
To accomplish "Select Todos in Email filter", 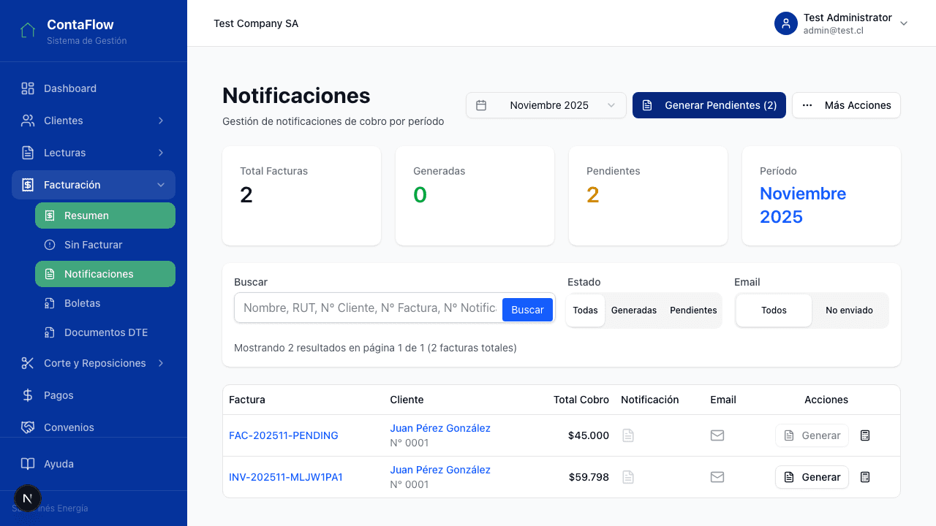I will (x=774, y=310).
